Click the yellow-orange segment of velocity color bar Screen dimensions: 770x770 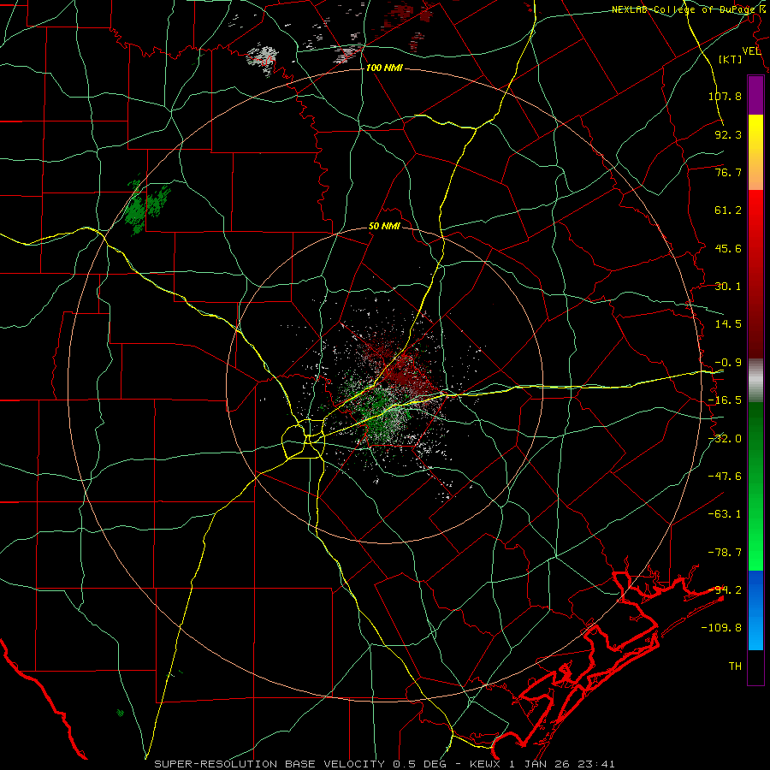pos(755,152)
